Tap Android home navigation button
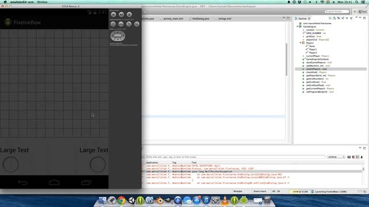This screenshot has width=369, height=207. coord(54,182)
